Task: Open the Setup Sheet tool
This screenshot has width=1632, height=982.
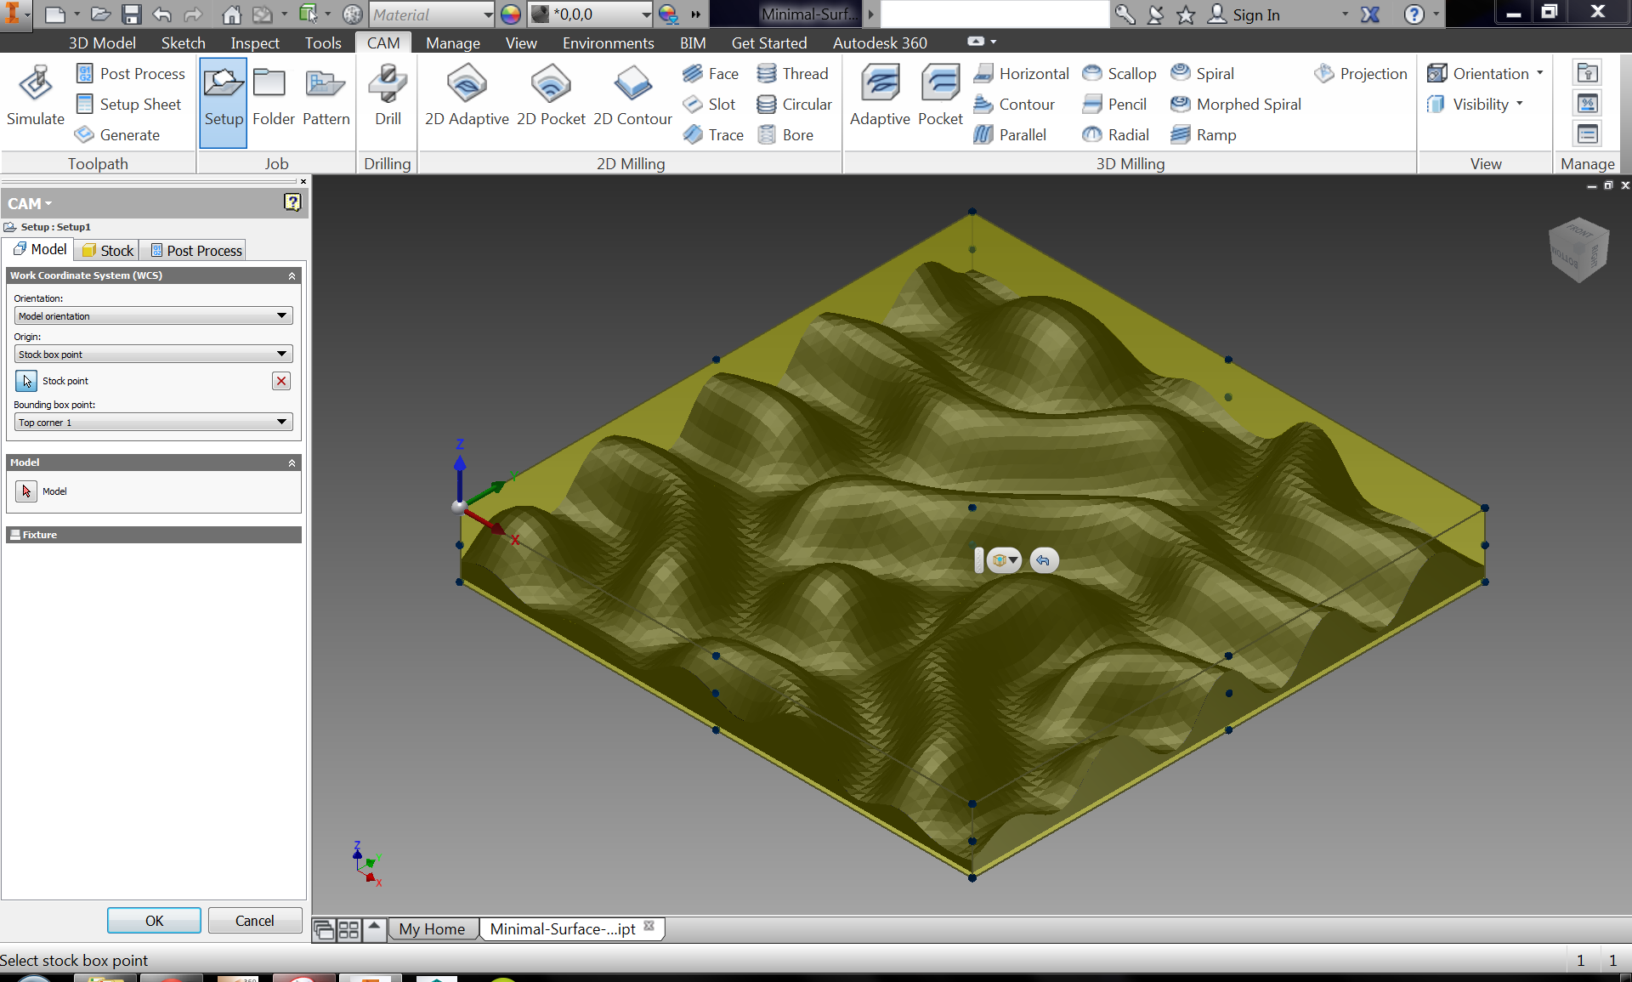Action: [128, 105]
